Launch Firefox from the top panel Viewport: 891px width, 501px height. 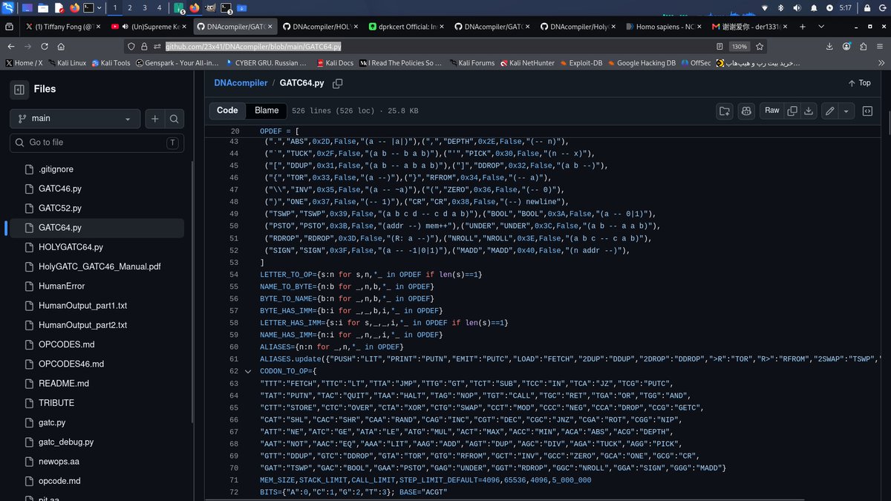coord(74,8)
